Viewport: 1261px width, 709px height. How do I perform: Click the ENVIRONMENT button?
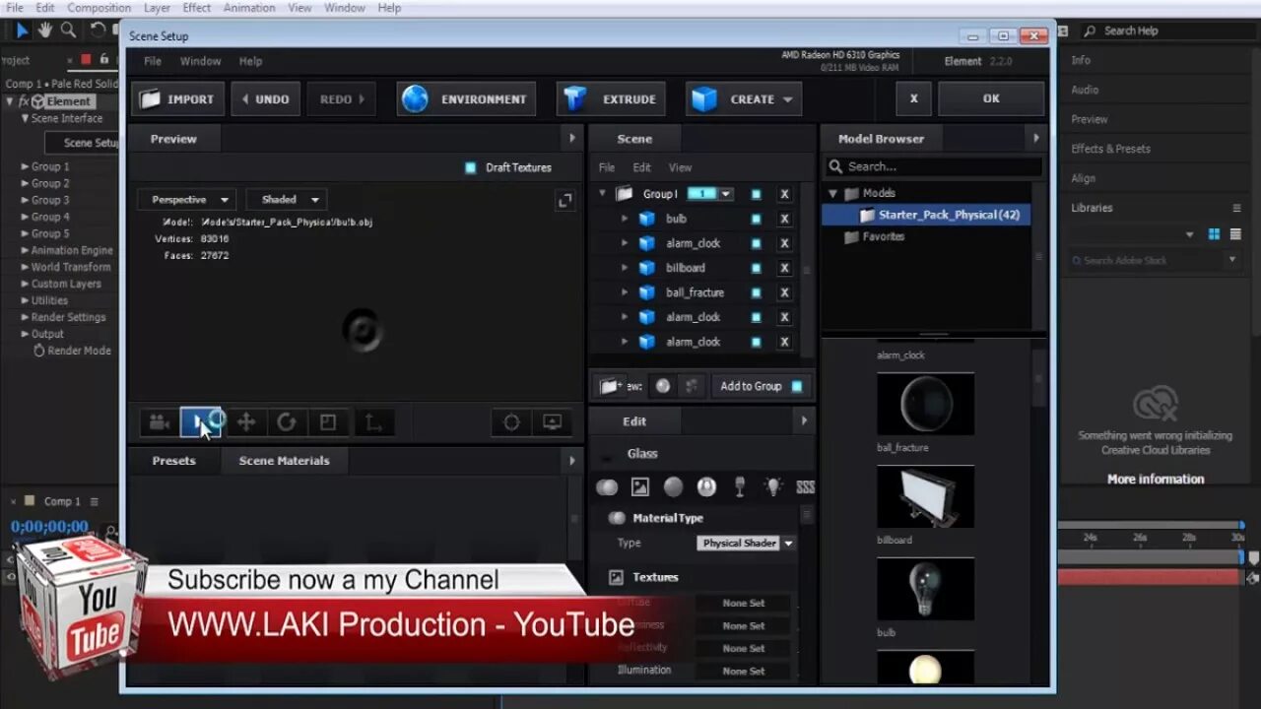click(466, 99)
